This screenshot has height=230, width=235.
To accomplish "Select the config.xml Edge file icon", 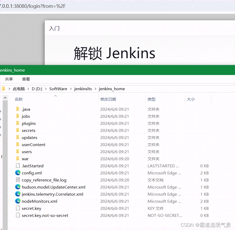I will pyautogui.click(x=17, y=173).
